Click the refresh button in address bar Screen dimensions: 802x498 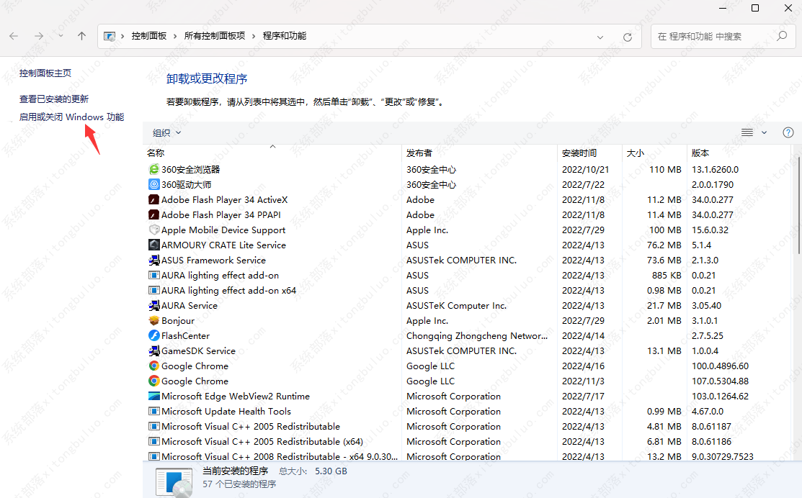(628, 37)
